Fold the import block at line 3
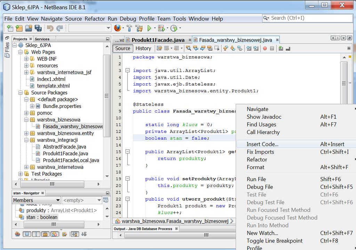The image size is (356, 250). tap(128, 70)
